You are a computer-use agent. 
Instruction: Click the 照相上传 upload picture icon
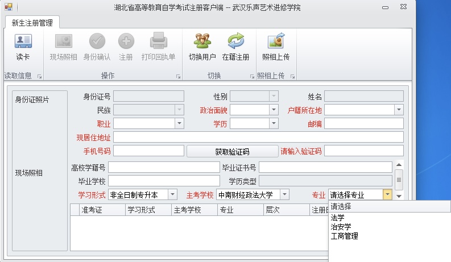[276, 40]
